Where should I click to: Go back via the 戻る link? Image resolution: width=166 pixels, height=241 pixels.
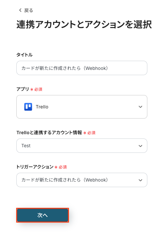click(26, 10)
